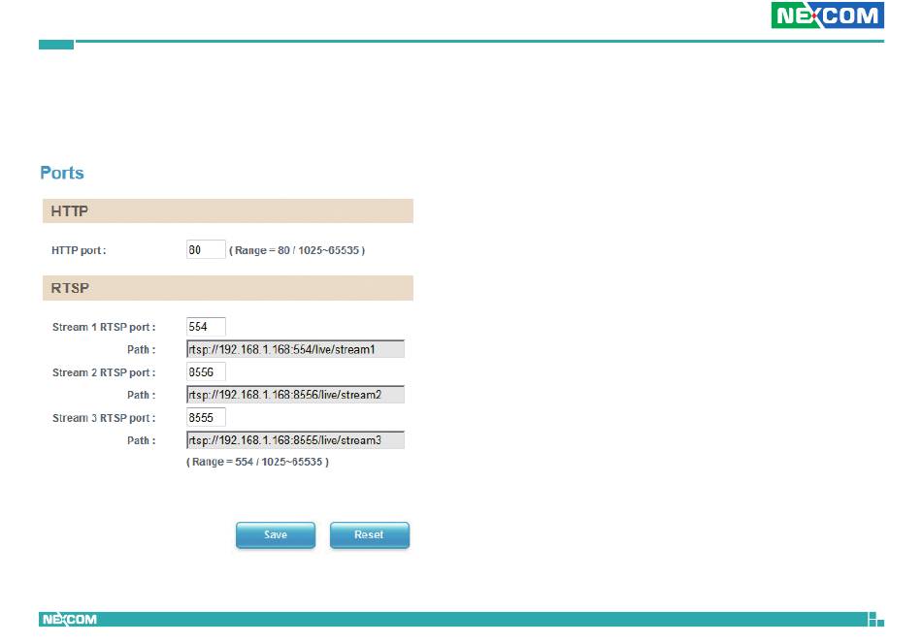Click the HTTP port input field

click(x=206, y=249)
